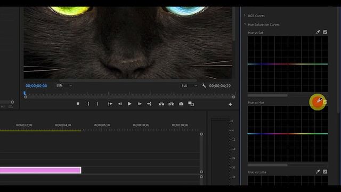Click the Hue vs Hue horizontal scrollbar

click(x=267, y=165)
